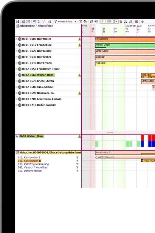The height and width of the screenshot is (233, 155).
Task: Click grey status circle of Frau Diesch-Maier
Action: pos(20,69)
